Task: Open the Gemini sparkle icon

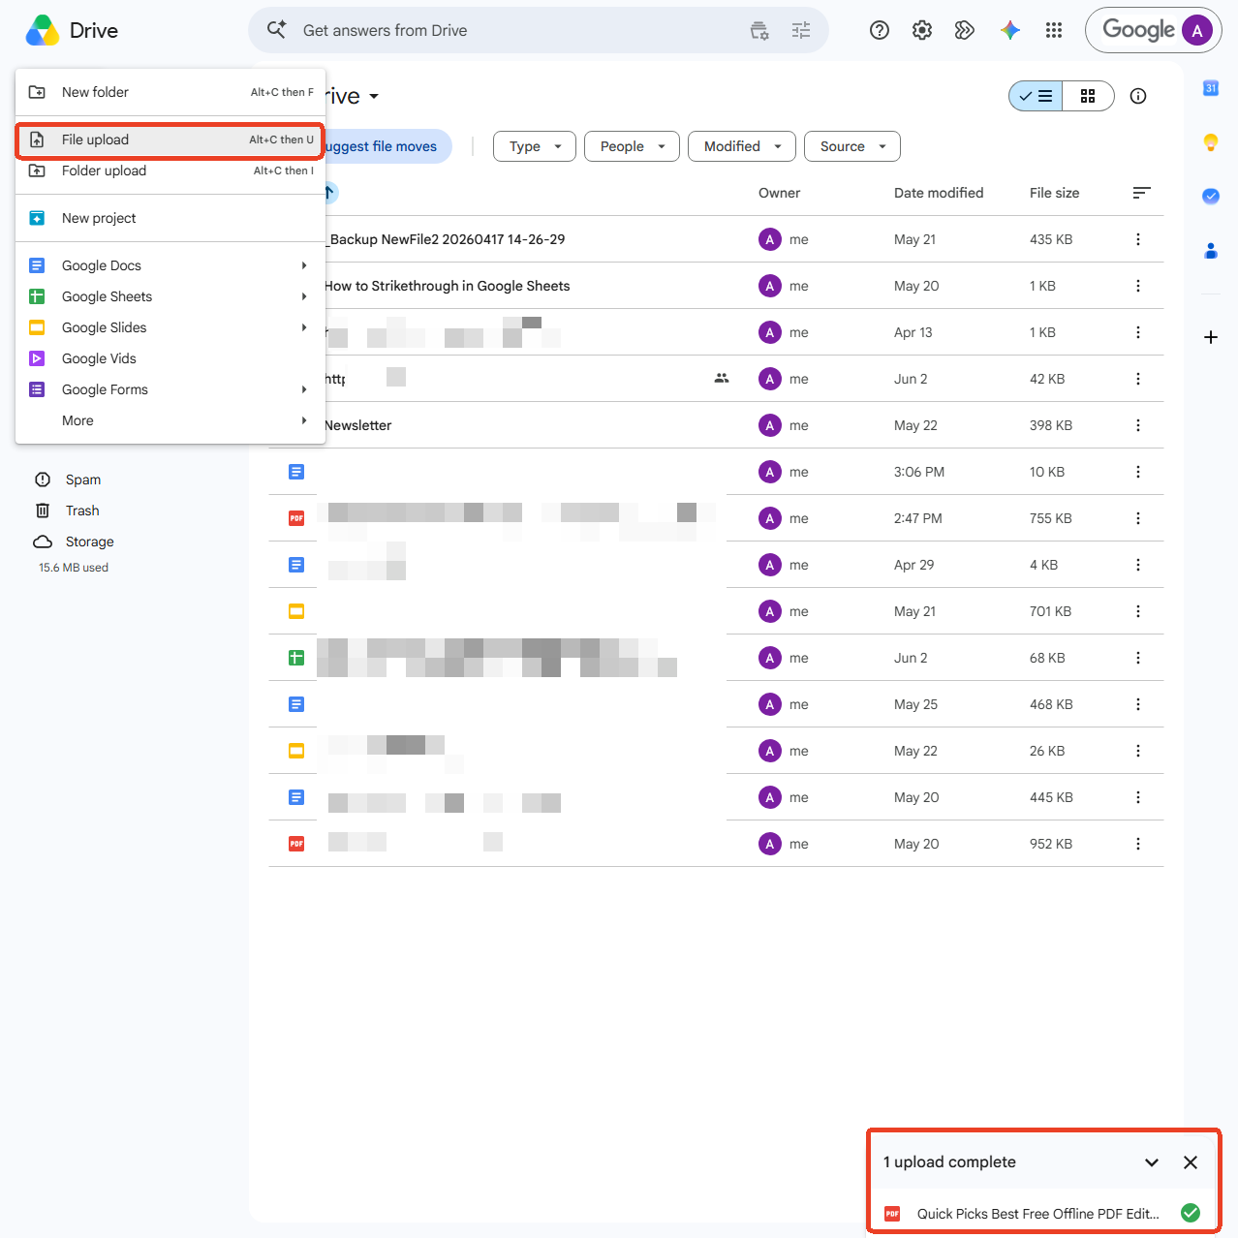Action: pos(1010,30)
